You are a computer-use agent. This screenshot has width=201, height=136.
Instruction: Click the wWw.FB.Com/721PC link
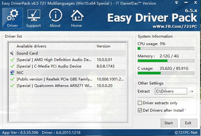point(175,27)
